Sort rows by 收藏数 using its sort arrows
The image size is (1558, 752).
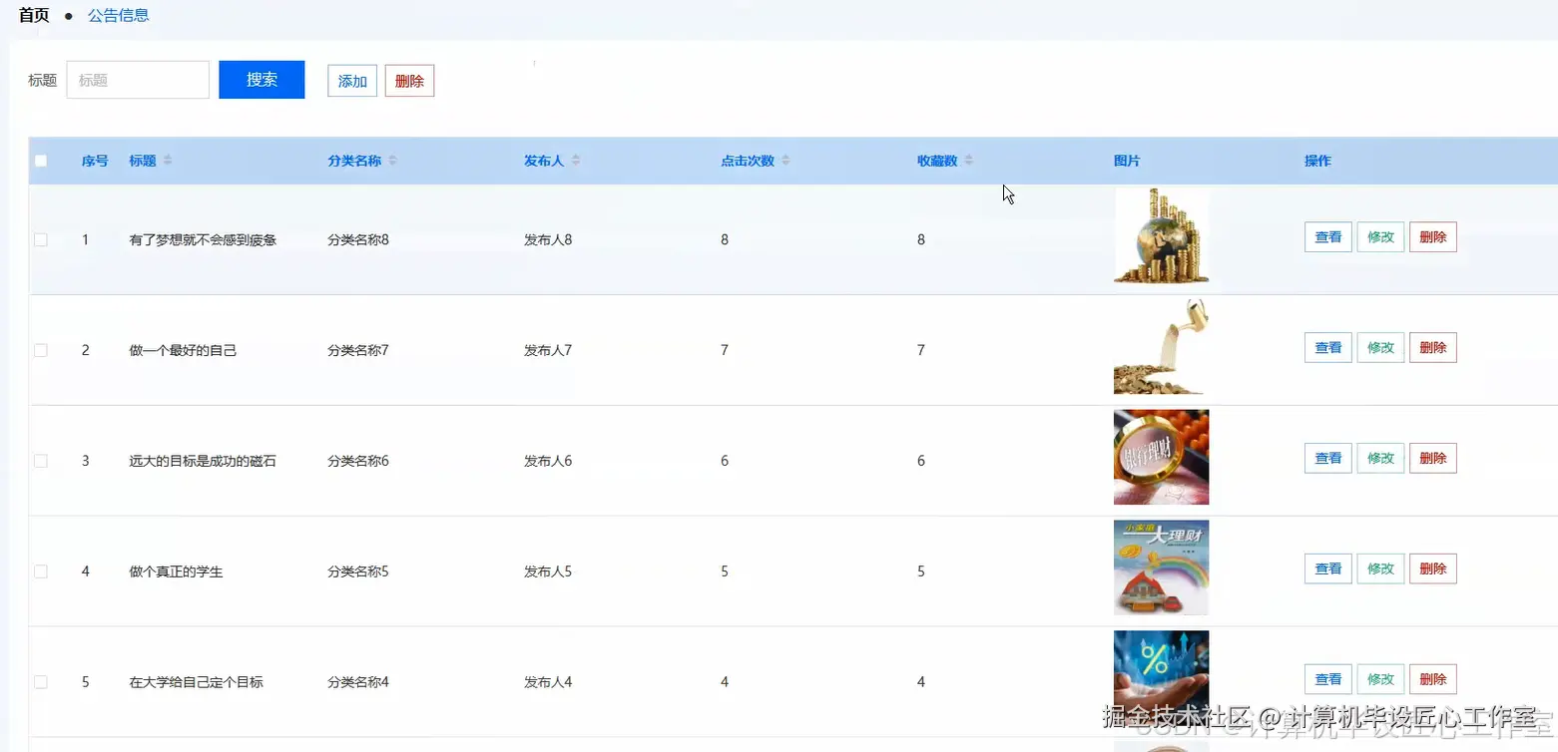(x=968, y=160)
